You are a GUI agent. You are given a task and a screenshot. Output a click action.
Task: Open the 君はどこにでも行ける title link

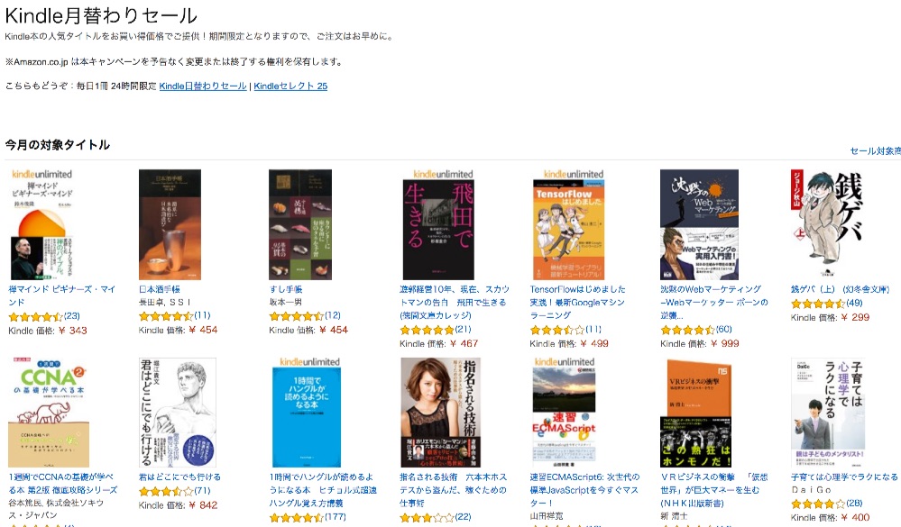pyautogui.click(x=179, y=477)
